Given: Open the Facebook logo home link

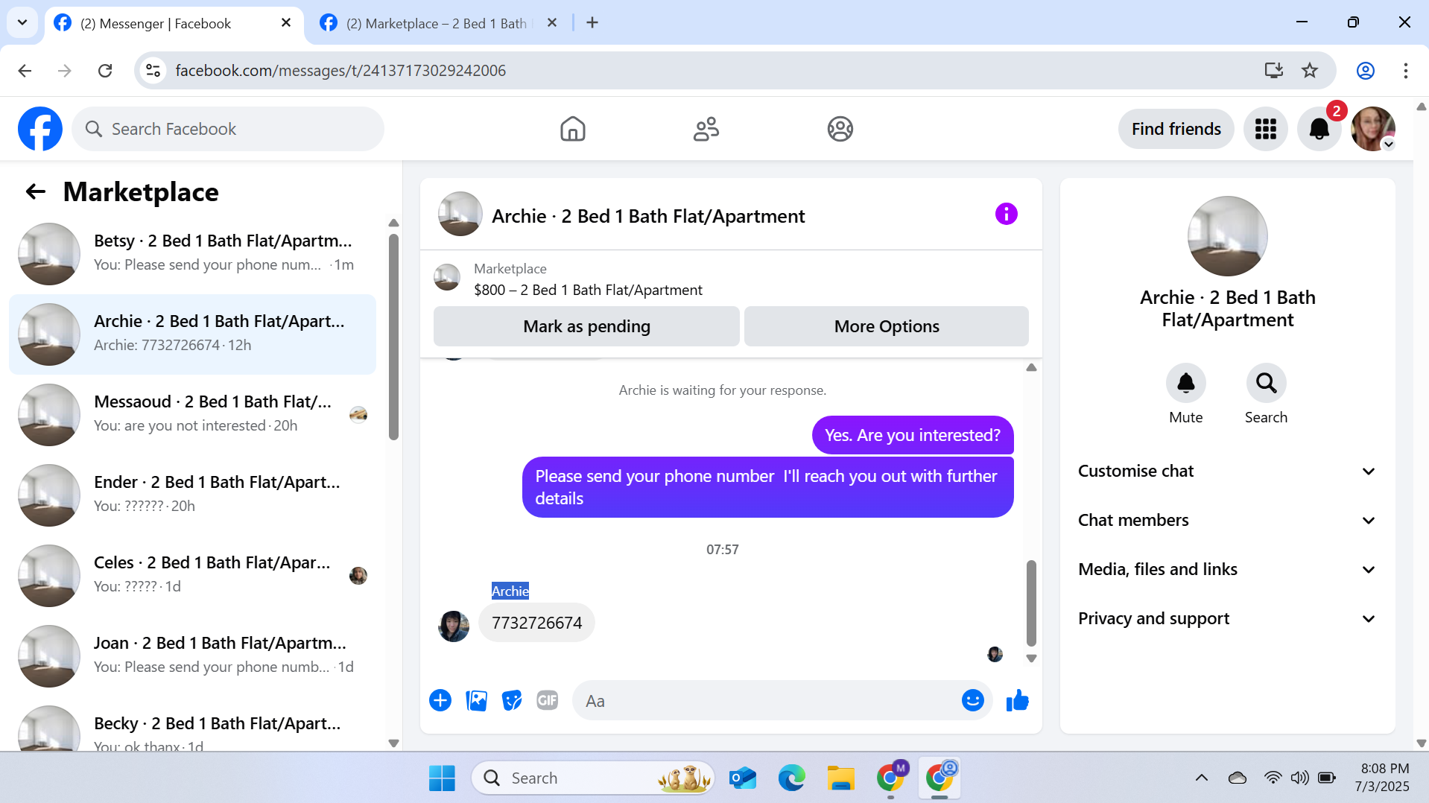Looking at the screenshot, I should (x=40, y=129).
